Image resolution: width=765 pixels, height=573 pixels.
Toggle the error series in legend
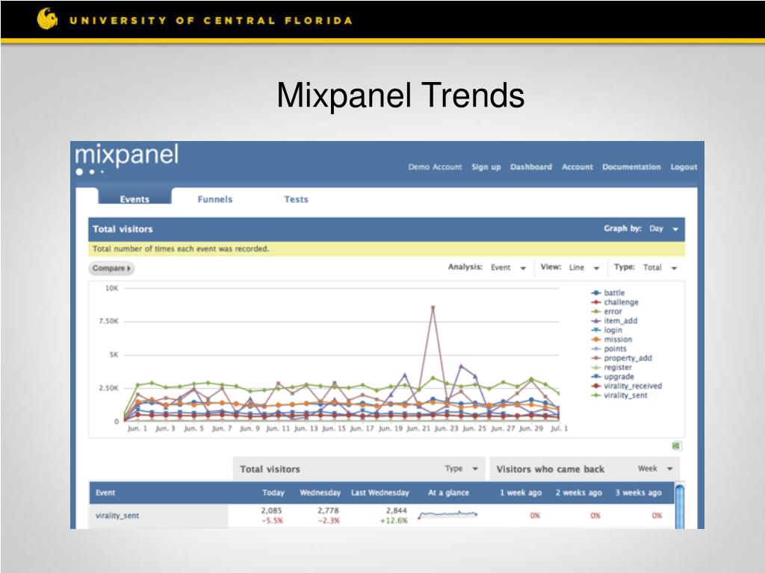(607, 311)
